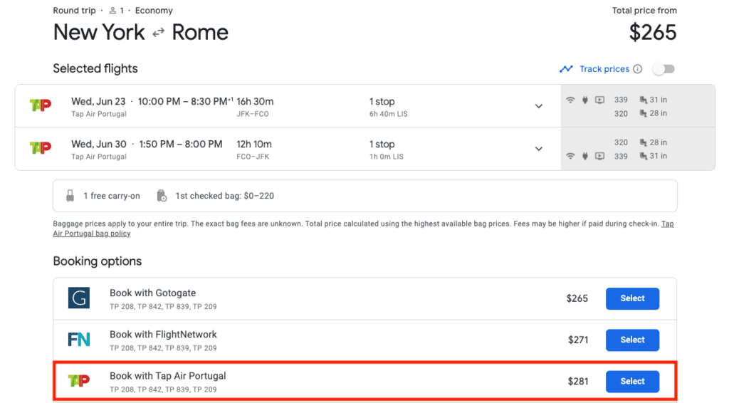Expand the Wed, Jun 23 flight details
729x403 pixels.
point(539,106)
